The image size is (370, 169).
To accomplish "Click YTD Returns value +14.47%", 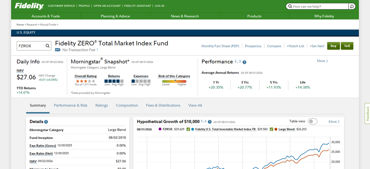I will 23,92.
